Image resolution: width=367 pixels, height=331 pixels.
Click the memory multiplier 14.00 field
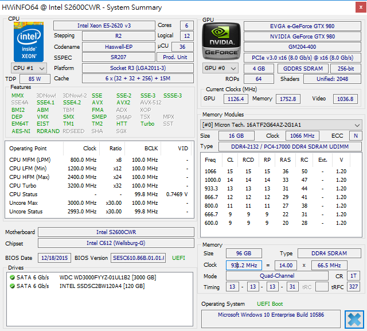286,265
